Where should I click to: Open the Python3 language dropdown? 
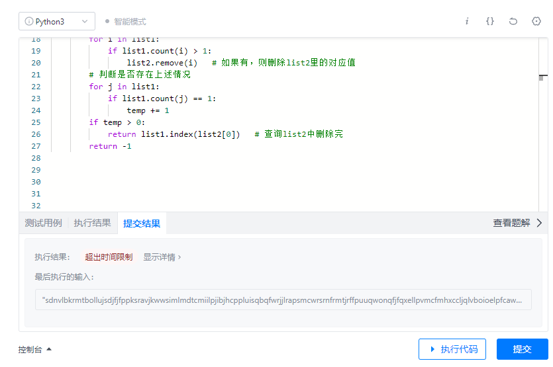tap(57, 21)
